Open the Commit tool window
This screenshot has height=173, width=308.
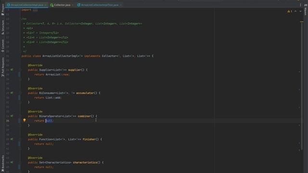tap(2, 46)
